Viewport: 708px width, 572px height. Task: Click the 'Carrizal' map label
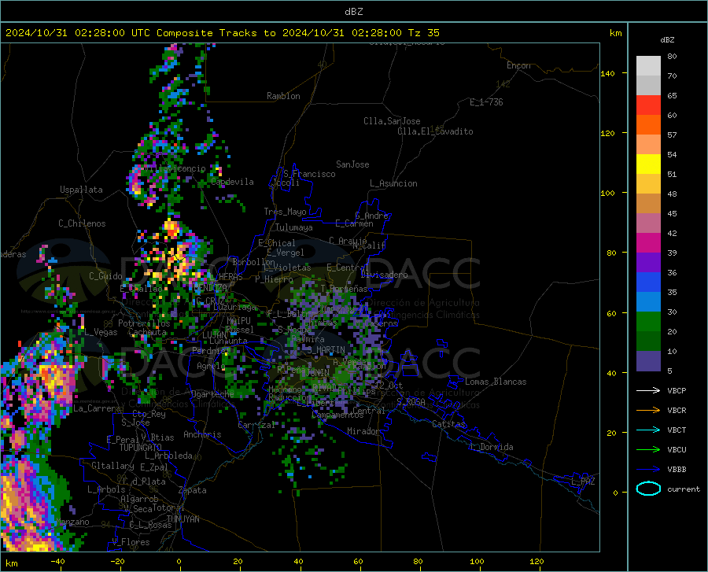(x=256, y=425)
